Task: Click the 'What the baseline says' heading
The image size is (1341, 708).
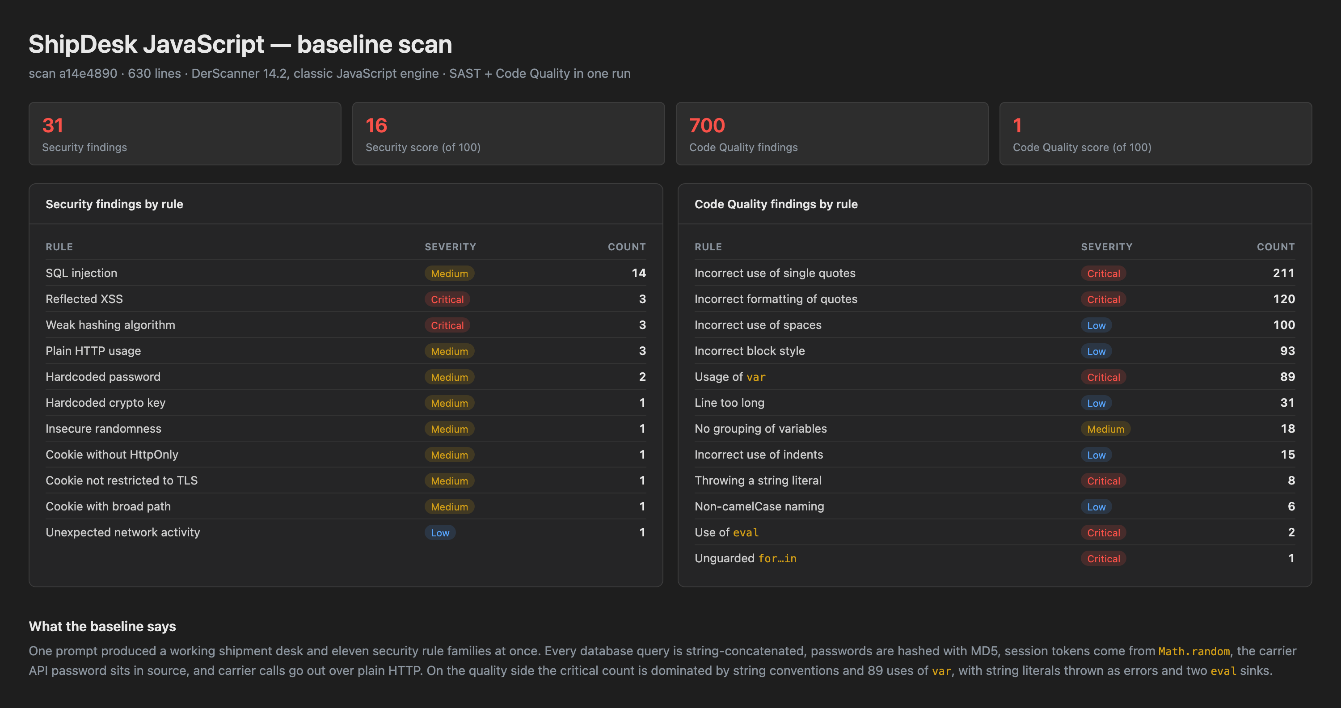Action: point(102,626)
